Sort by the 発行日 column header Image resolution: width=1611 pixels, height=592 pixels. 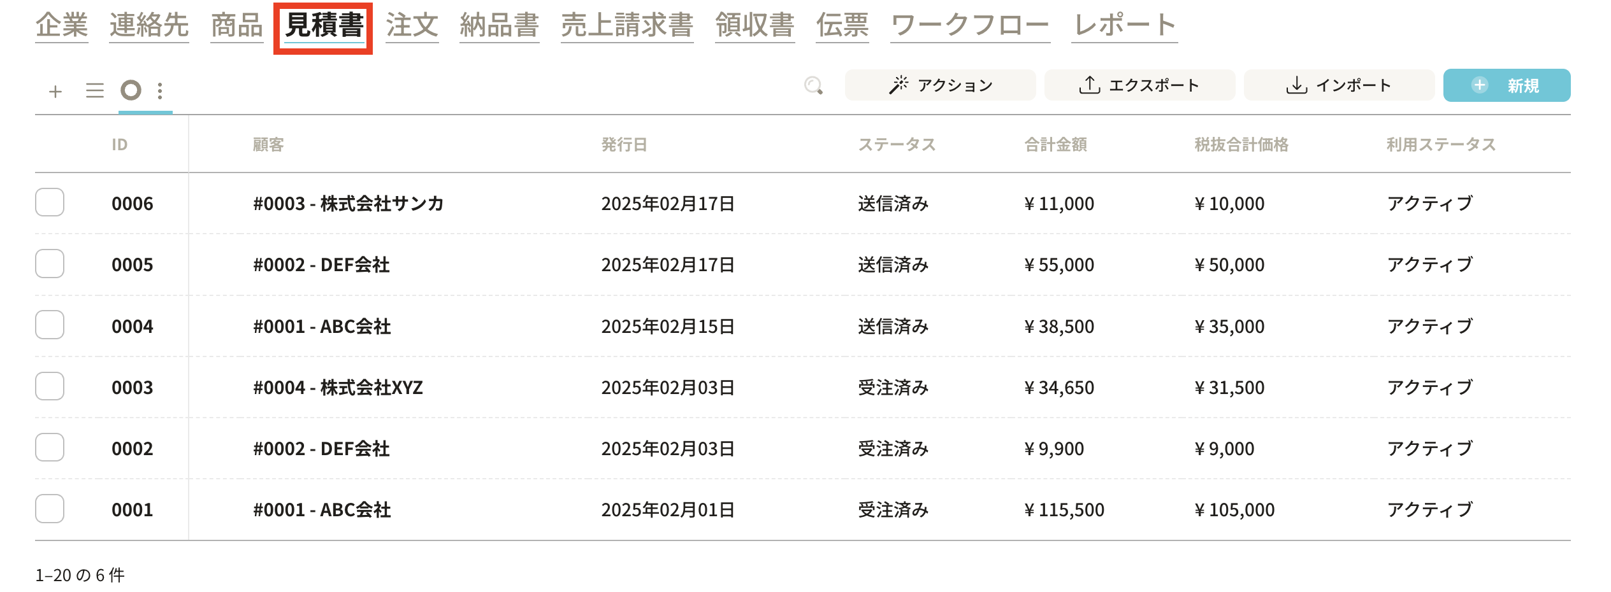click(x=624, y=145)
